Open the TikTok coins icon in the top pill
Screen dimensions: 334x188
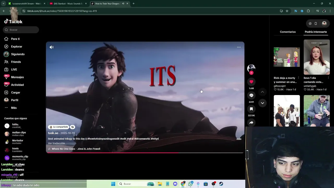310,23
